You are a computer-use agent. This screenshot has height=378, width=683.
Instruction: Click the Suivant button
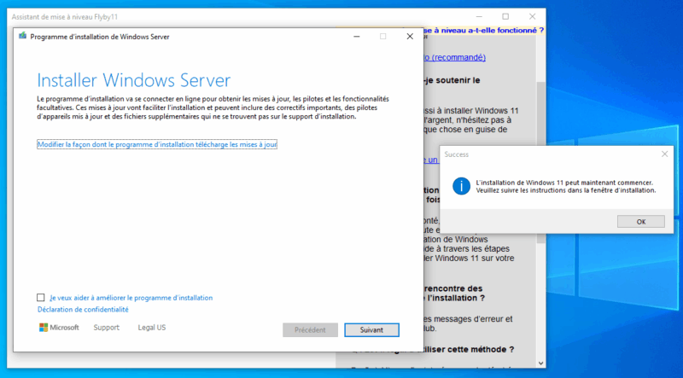point(371,330)
